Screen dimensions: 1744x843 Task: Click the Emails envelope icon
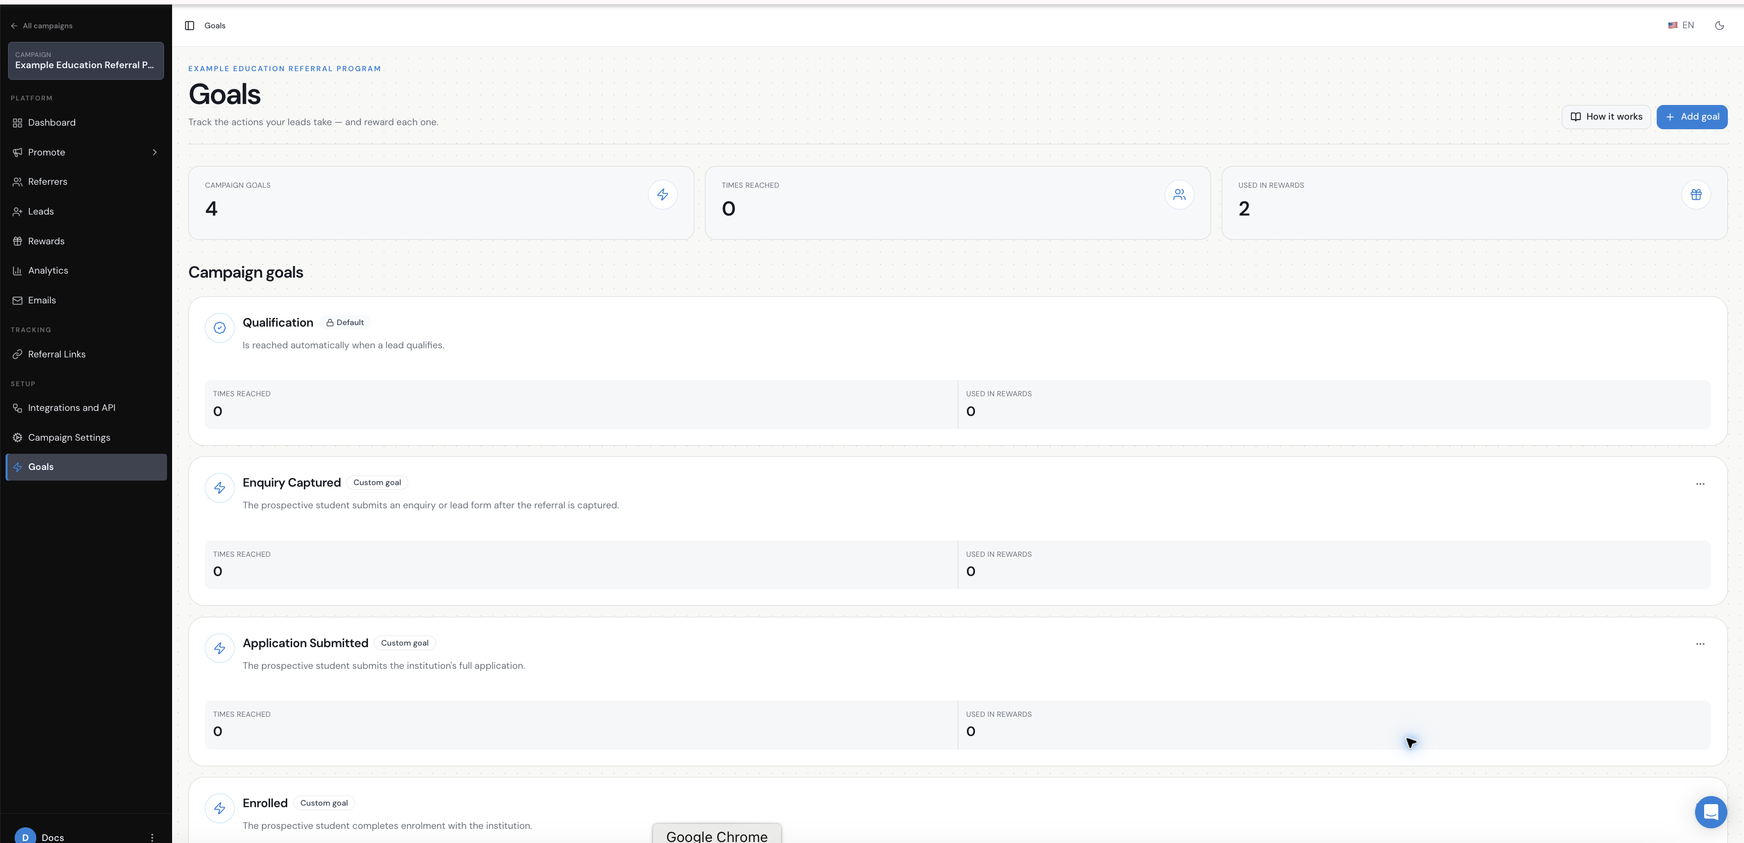[x=18, y=301]
